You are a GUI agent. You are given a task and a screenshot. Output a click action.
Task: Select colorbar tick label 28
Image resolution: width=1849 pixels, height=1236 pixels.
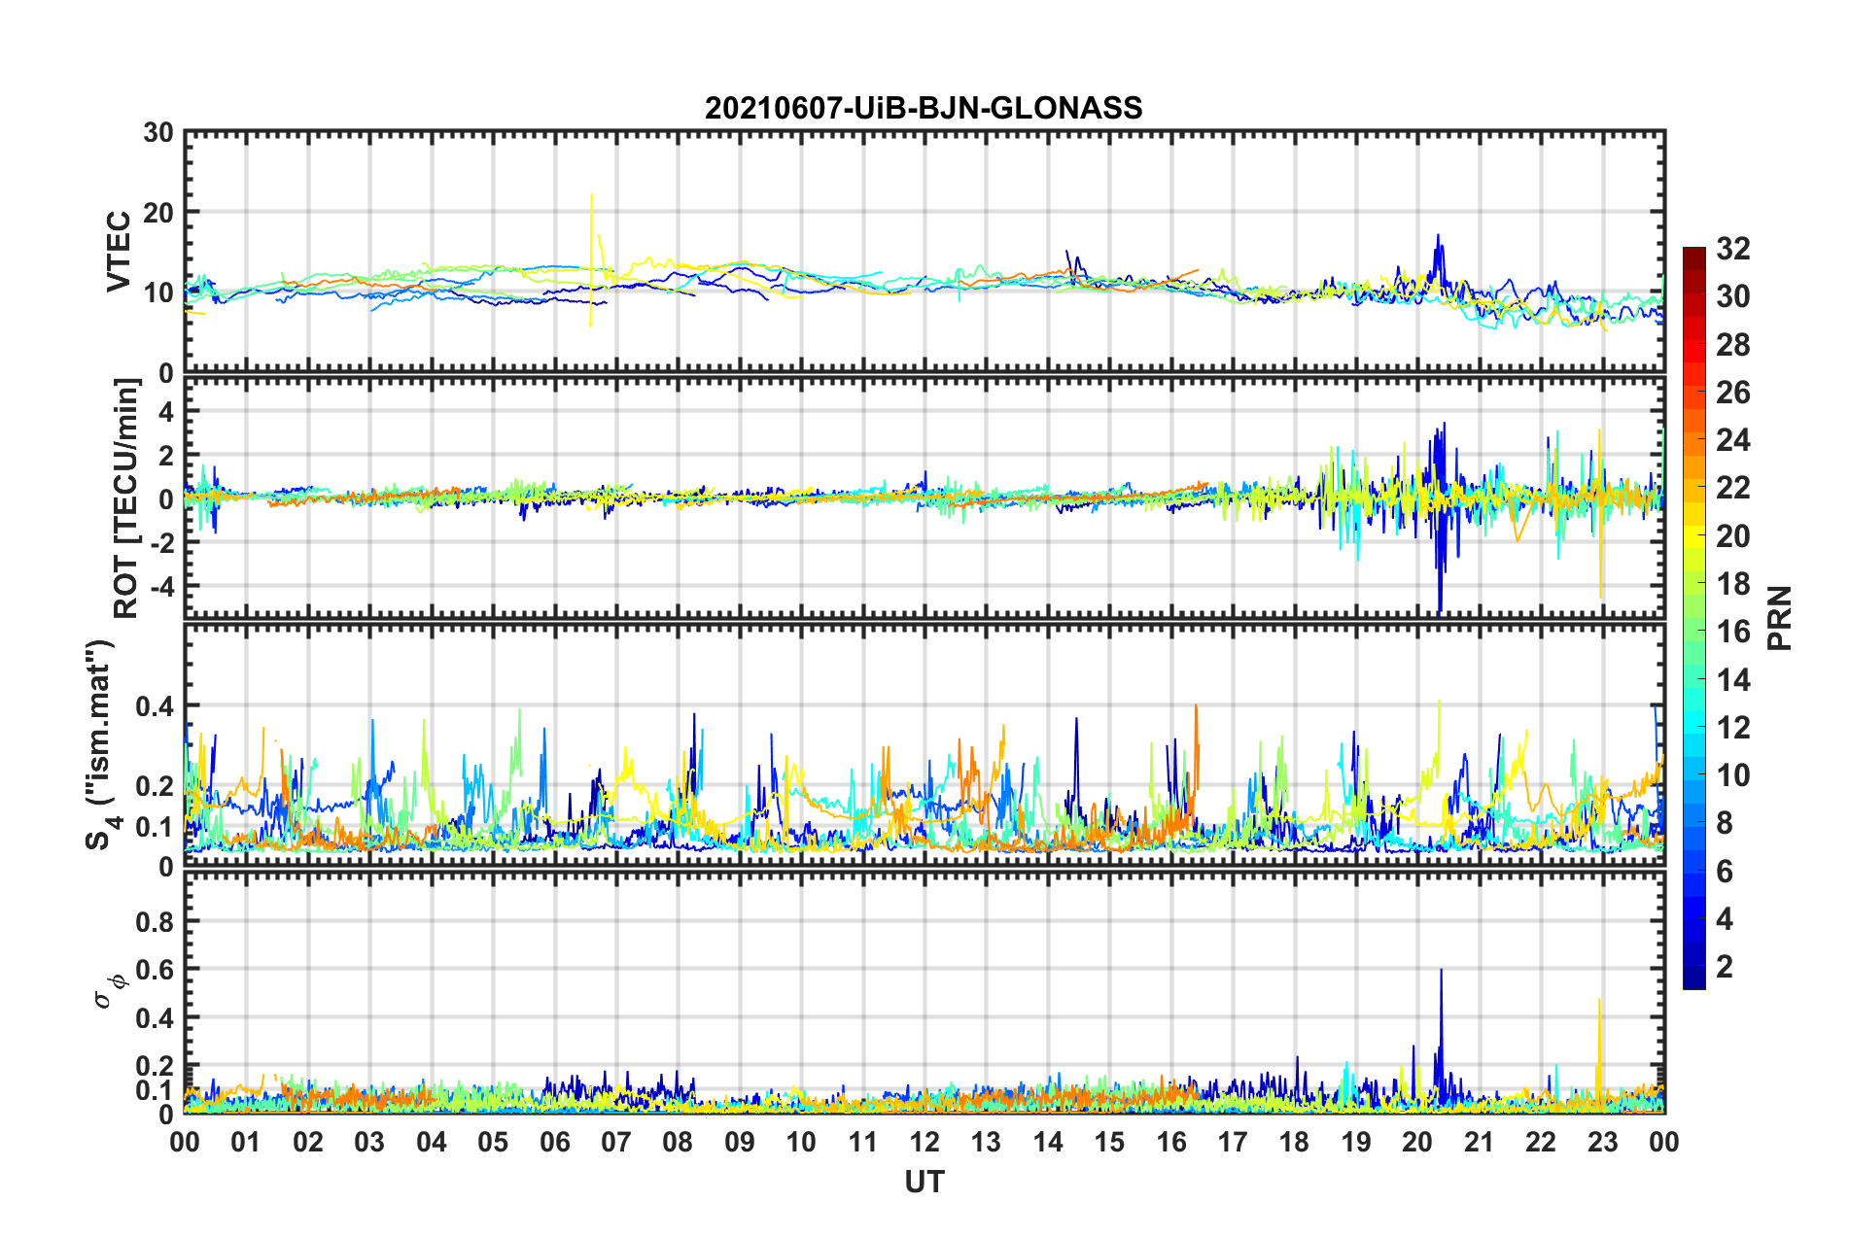point(1733,345)
